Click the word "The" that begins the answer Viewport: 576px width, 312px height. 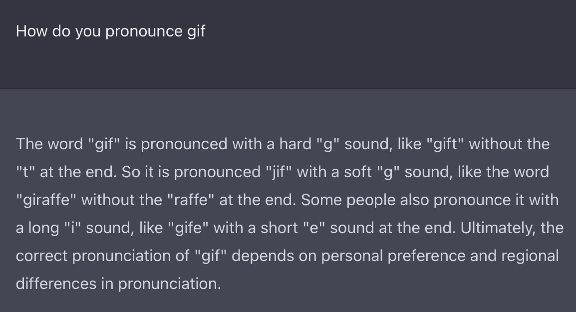point(29,144)
